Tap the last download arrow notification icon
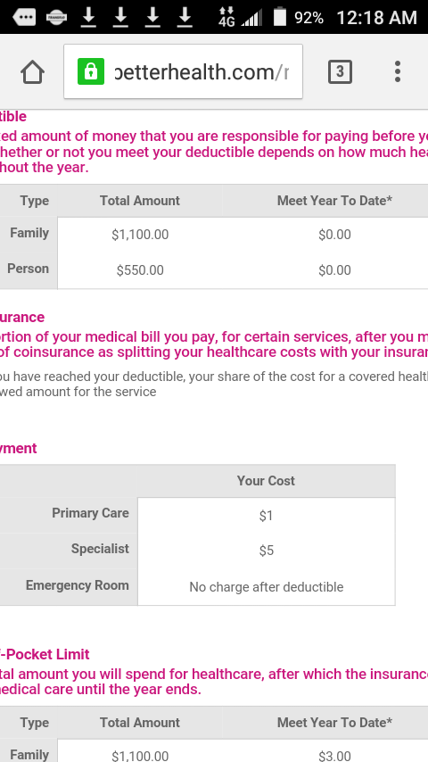 click(185, 17)
